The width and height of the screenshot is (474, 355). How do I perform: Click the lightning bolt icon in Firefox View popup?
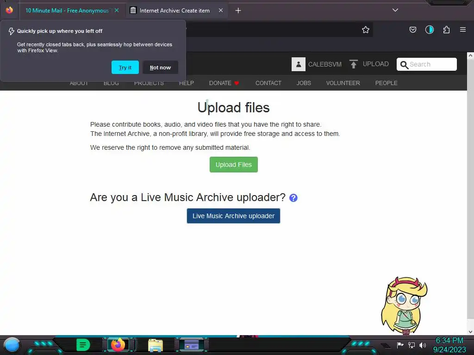click(11, 31)
